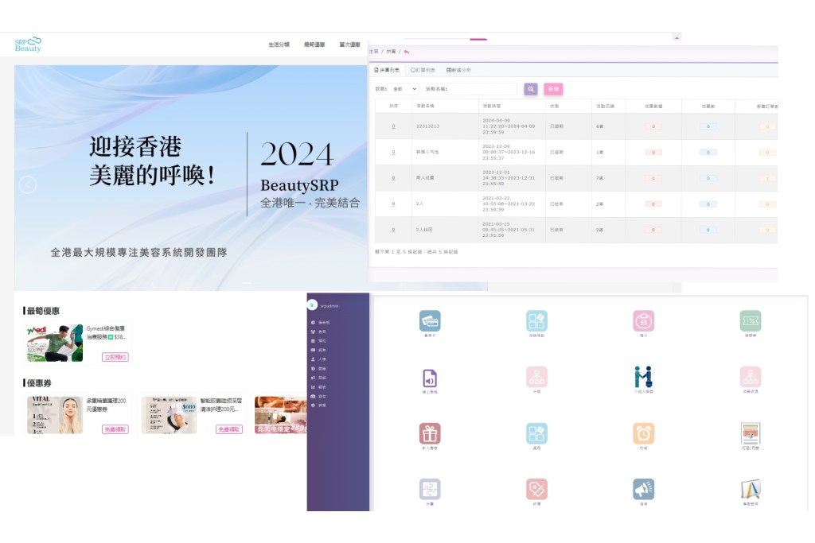Click the grey puzzle piece icon
Screen dimensions: 815x543
[x=430, y=489]
